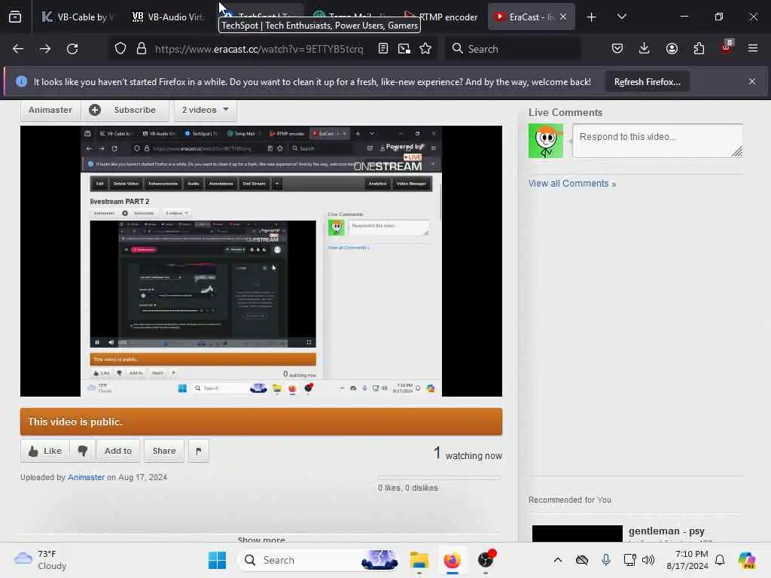Open Firefox View icon in tab bar
The width and height of the screenshot is (771, 578).
click(x=15, y=17)
